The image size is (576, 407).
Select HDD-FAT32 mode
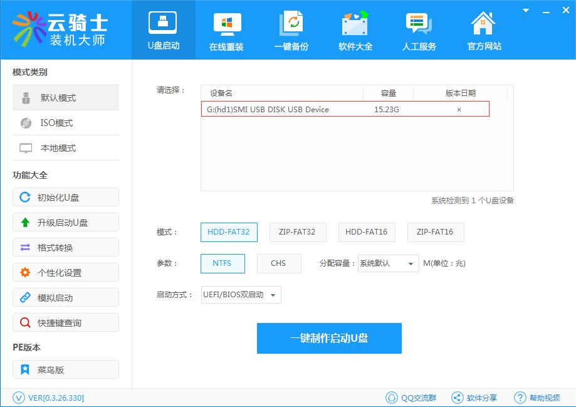tap(229, 232)
